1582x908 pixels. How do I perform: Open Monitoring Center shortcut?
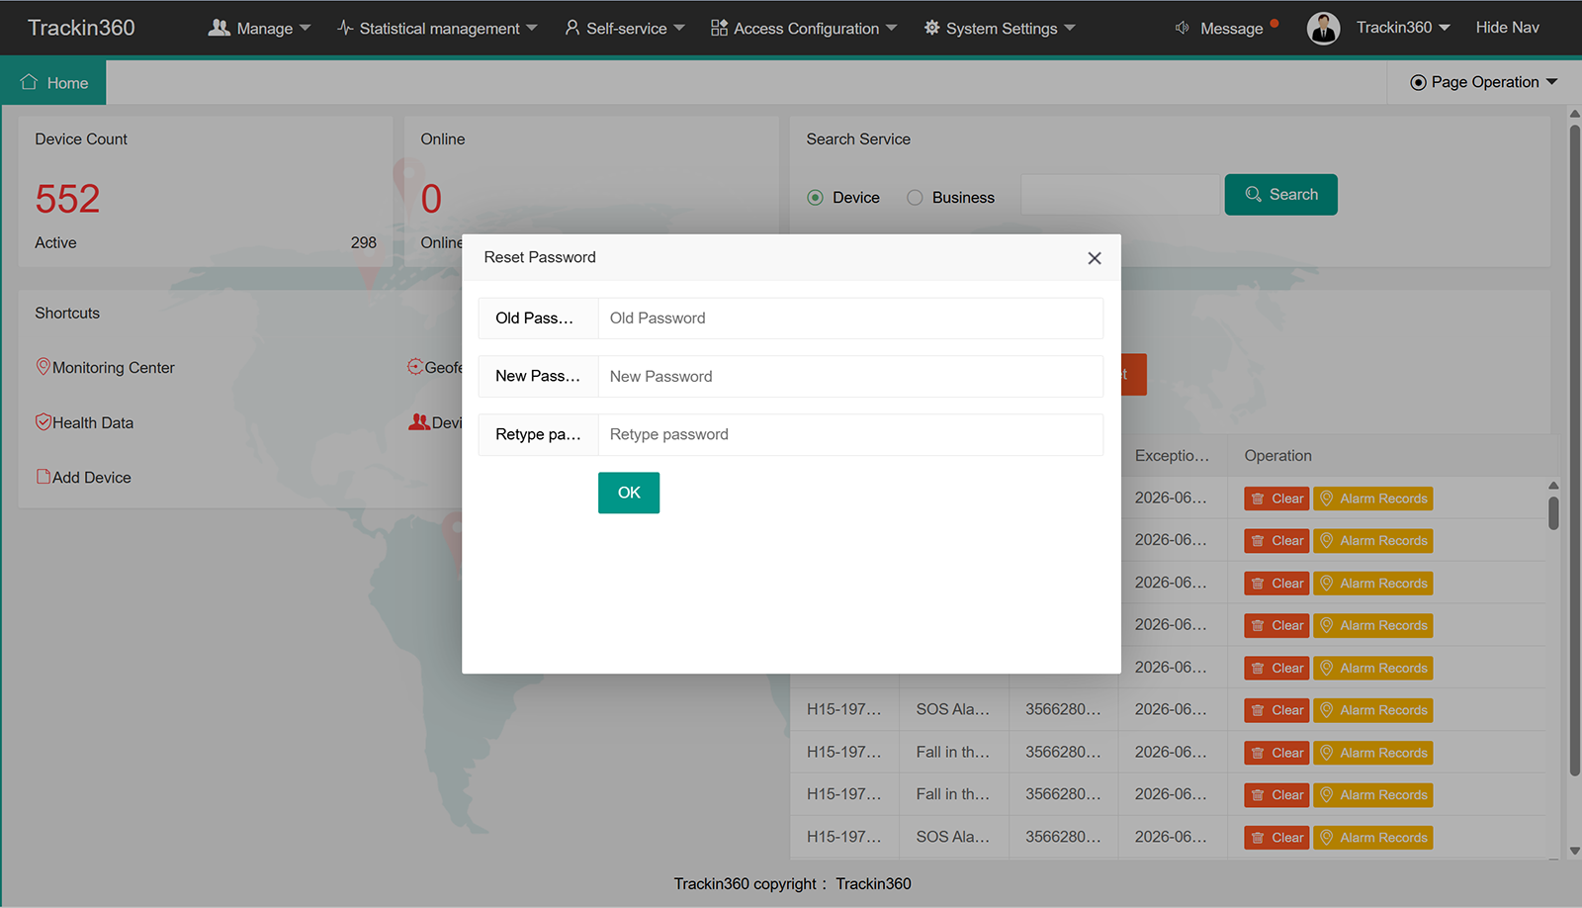105,368
